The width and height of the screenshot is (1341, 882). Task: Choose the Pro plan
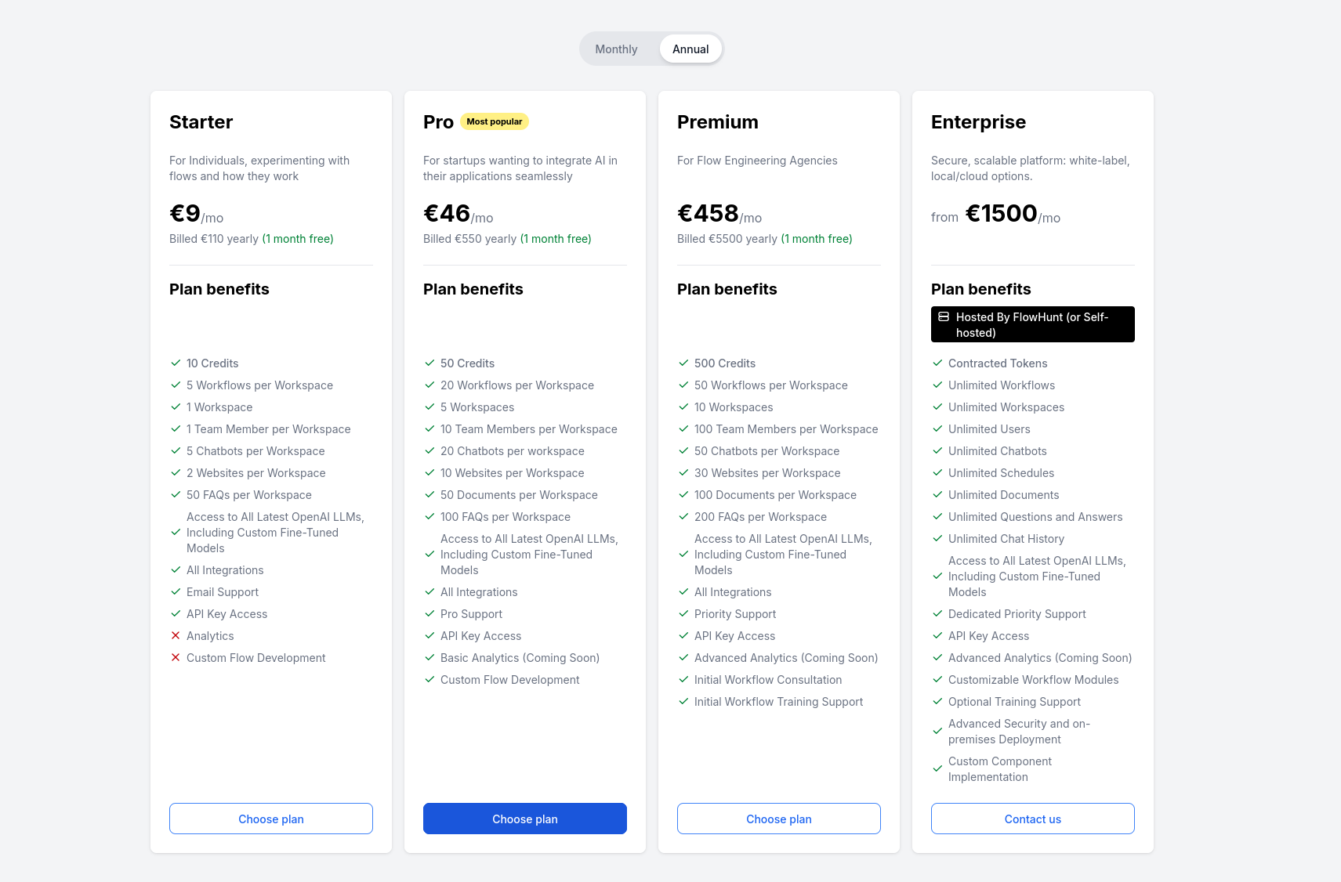tap(525, 819)
